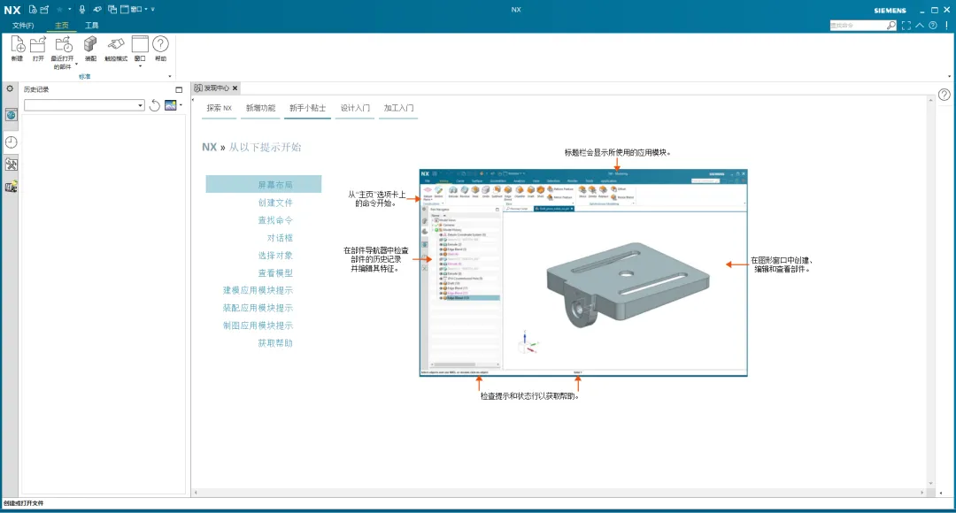956x513 pixels.
Task: Expand ribbon options arrow at ribbon right edge
Action: pyautogui.click(x=949, y=76)
